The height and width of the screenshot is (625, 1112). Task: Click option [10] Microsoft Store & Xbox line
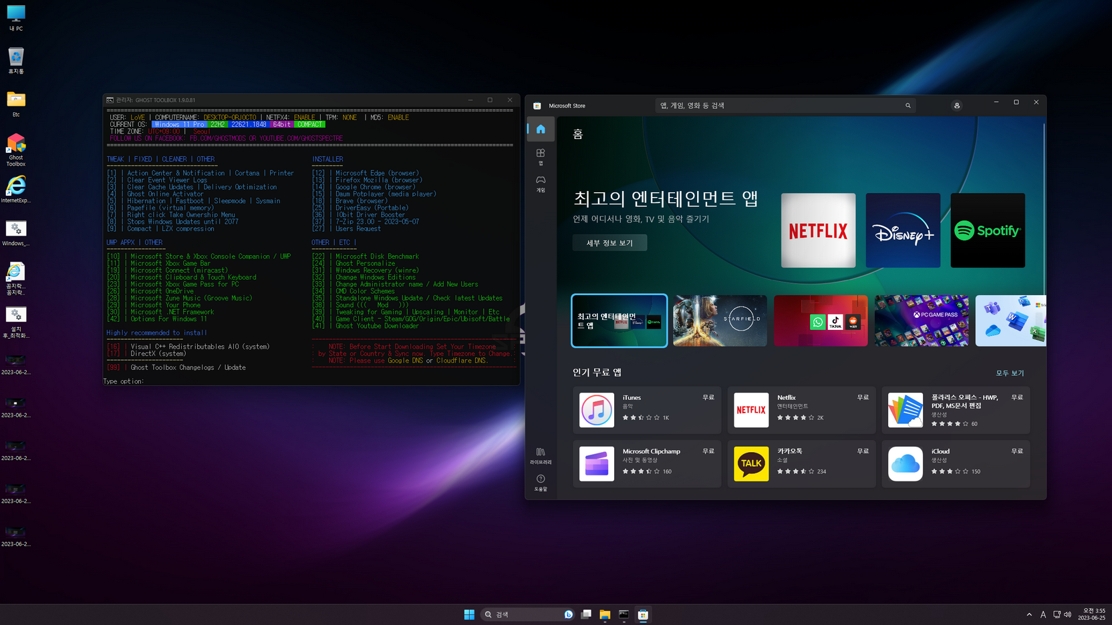[199, 256]
